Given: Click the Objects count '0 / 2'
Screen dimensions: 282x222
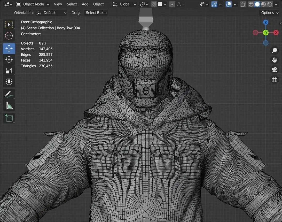Looking at the screenshot, I should pos(43,43).
